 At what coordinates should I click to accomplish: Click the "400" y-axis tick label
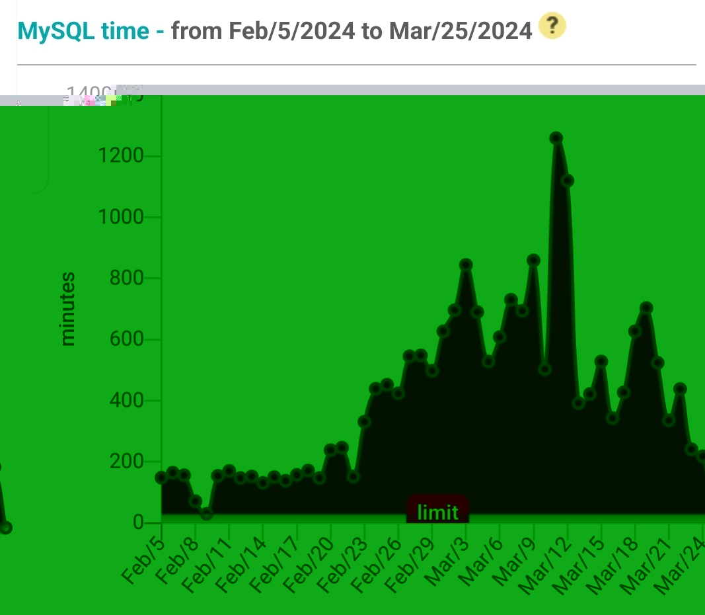coord(126,400)
